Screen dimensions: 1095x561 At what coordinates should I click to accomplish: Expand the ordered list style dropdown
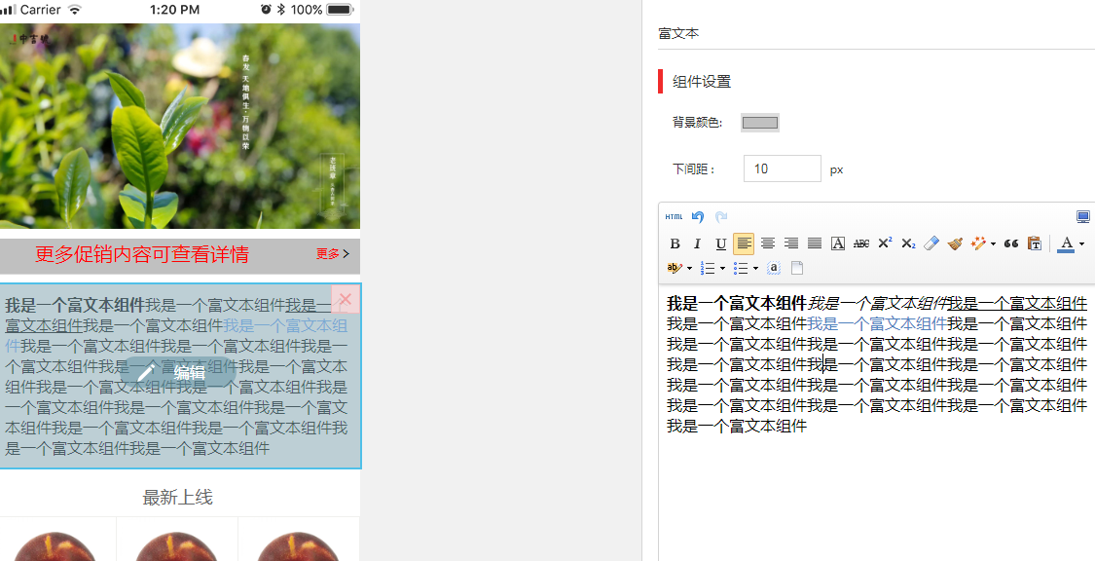click(x=722, y=268)
